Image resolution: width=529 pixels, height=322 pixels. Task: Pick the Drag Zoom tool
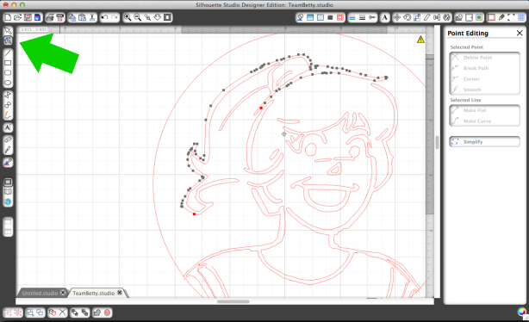coord(147,17)
